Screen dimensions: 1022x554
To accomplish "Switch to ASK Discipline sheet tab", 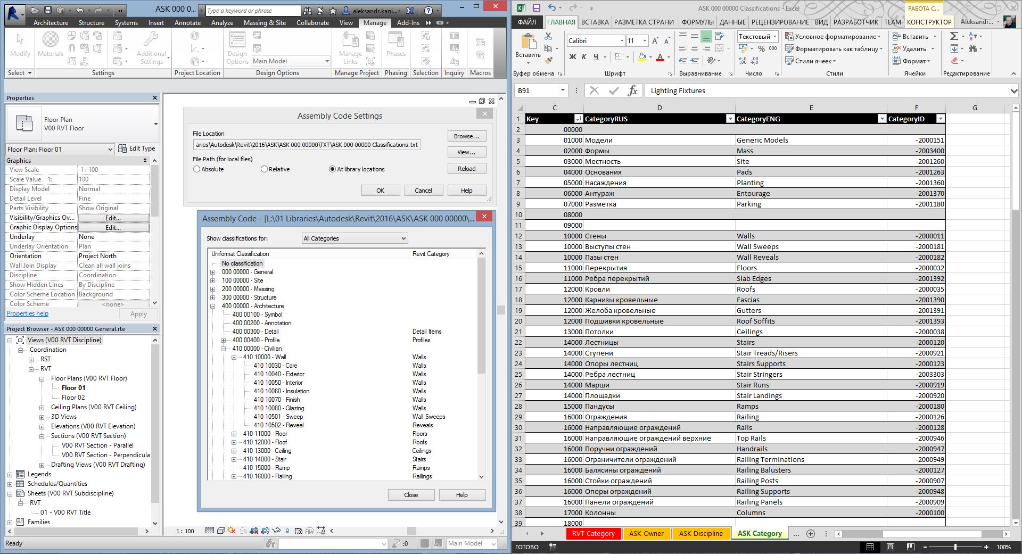I will [700, 533].
